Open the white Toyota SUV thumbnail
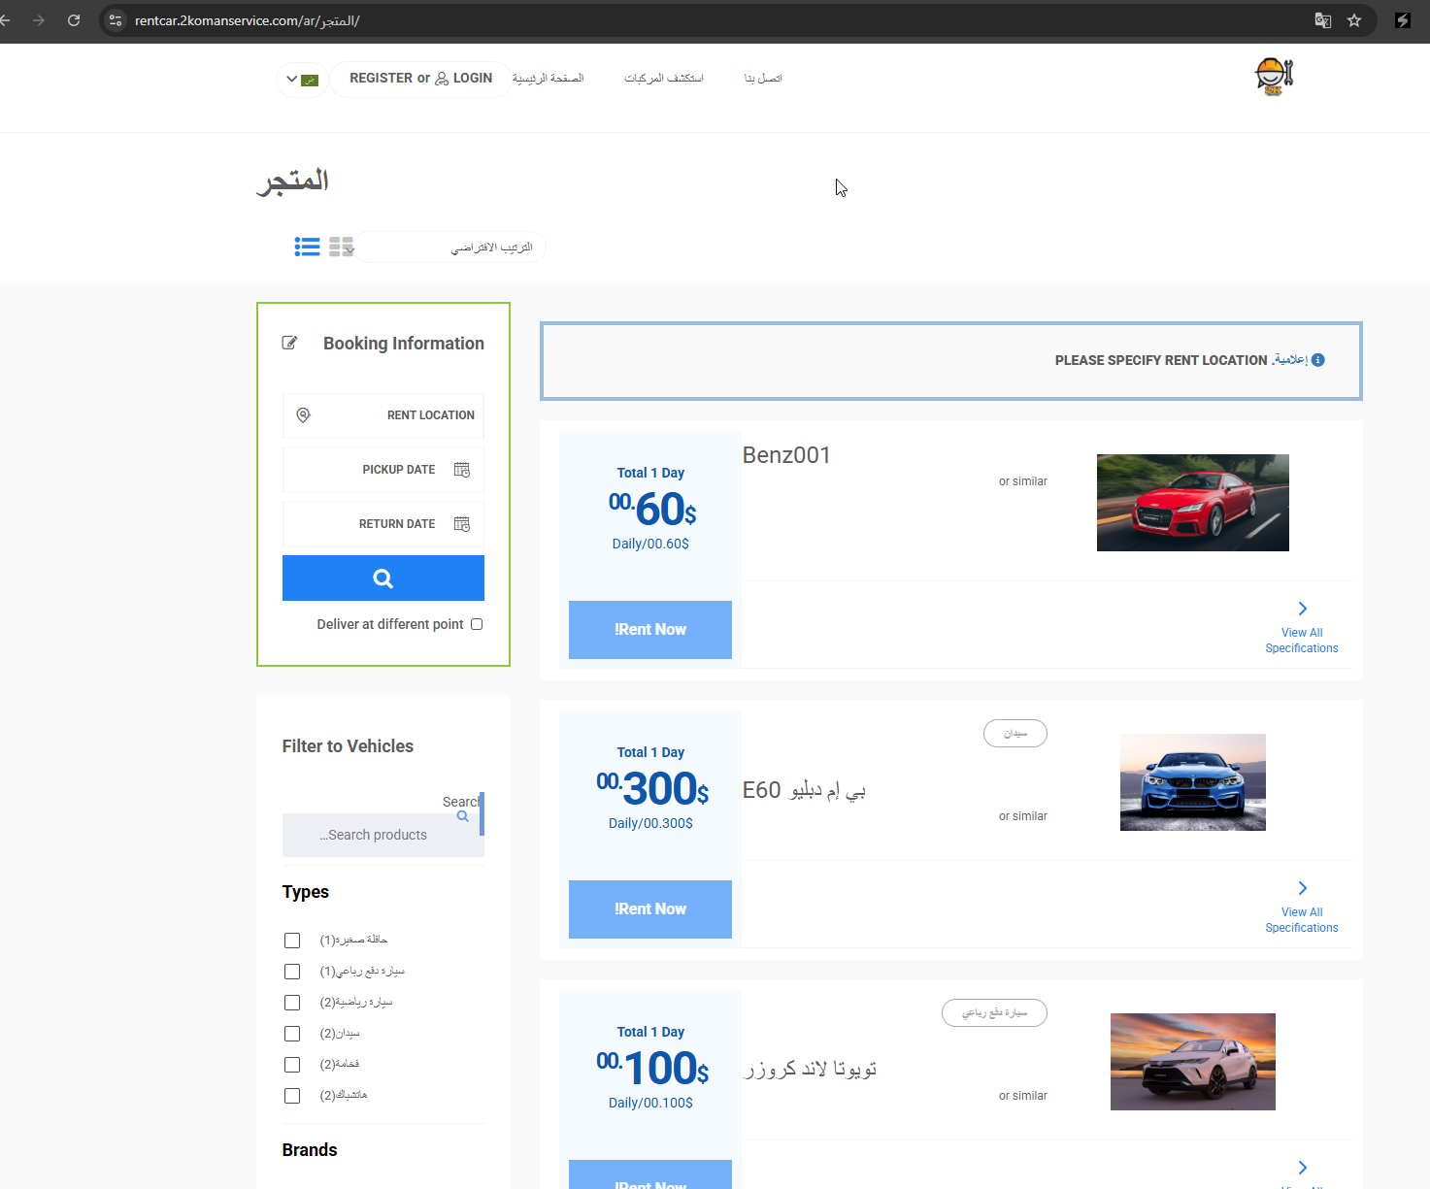The width and height of the screenshot is (1430, 1189). [1193, 1062]
